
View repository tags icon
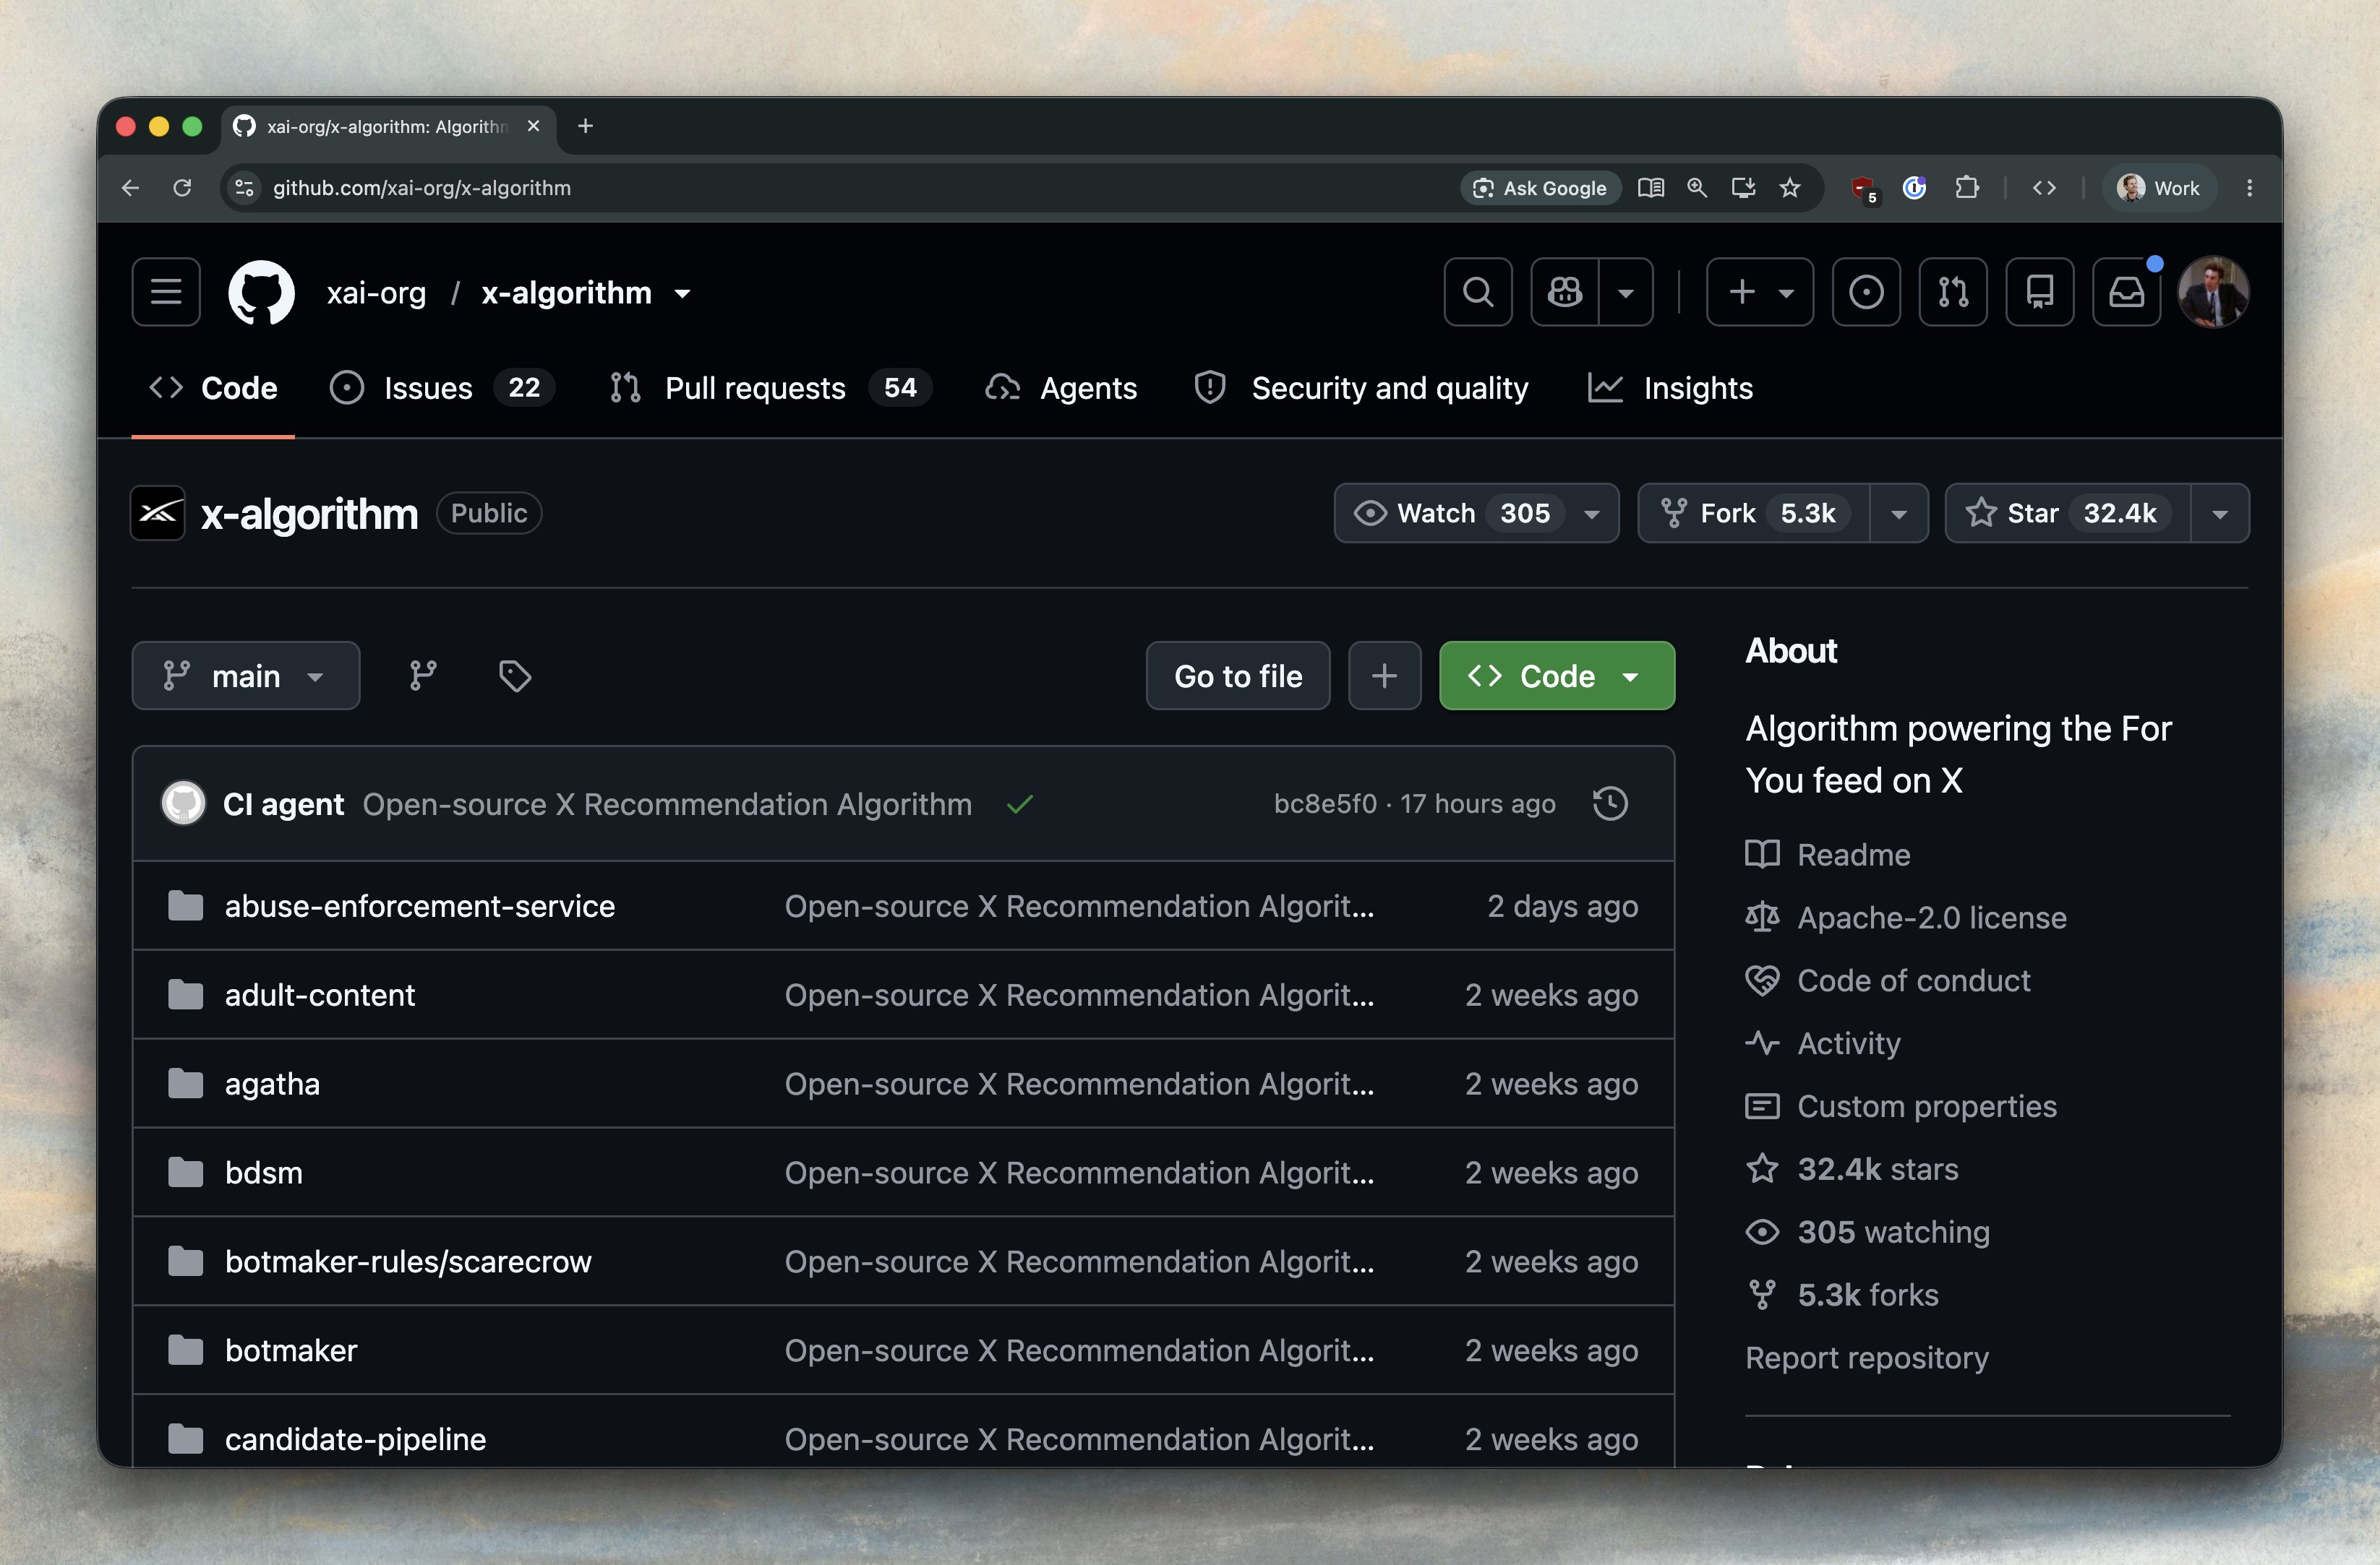[515, 676]
